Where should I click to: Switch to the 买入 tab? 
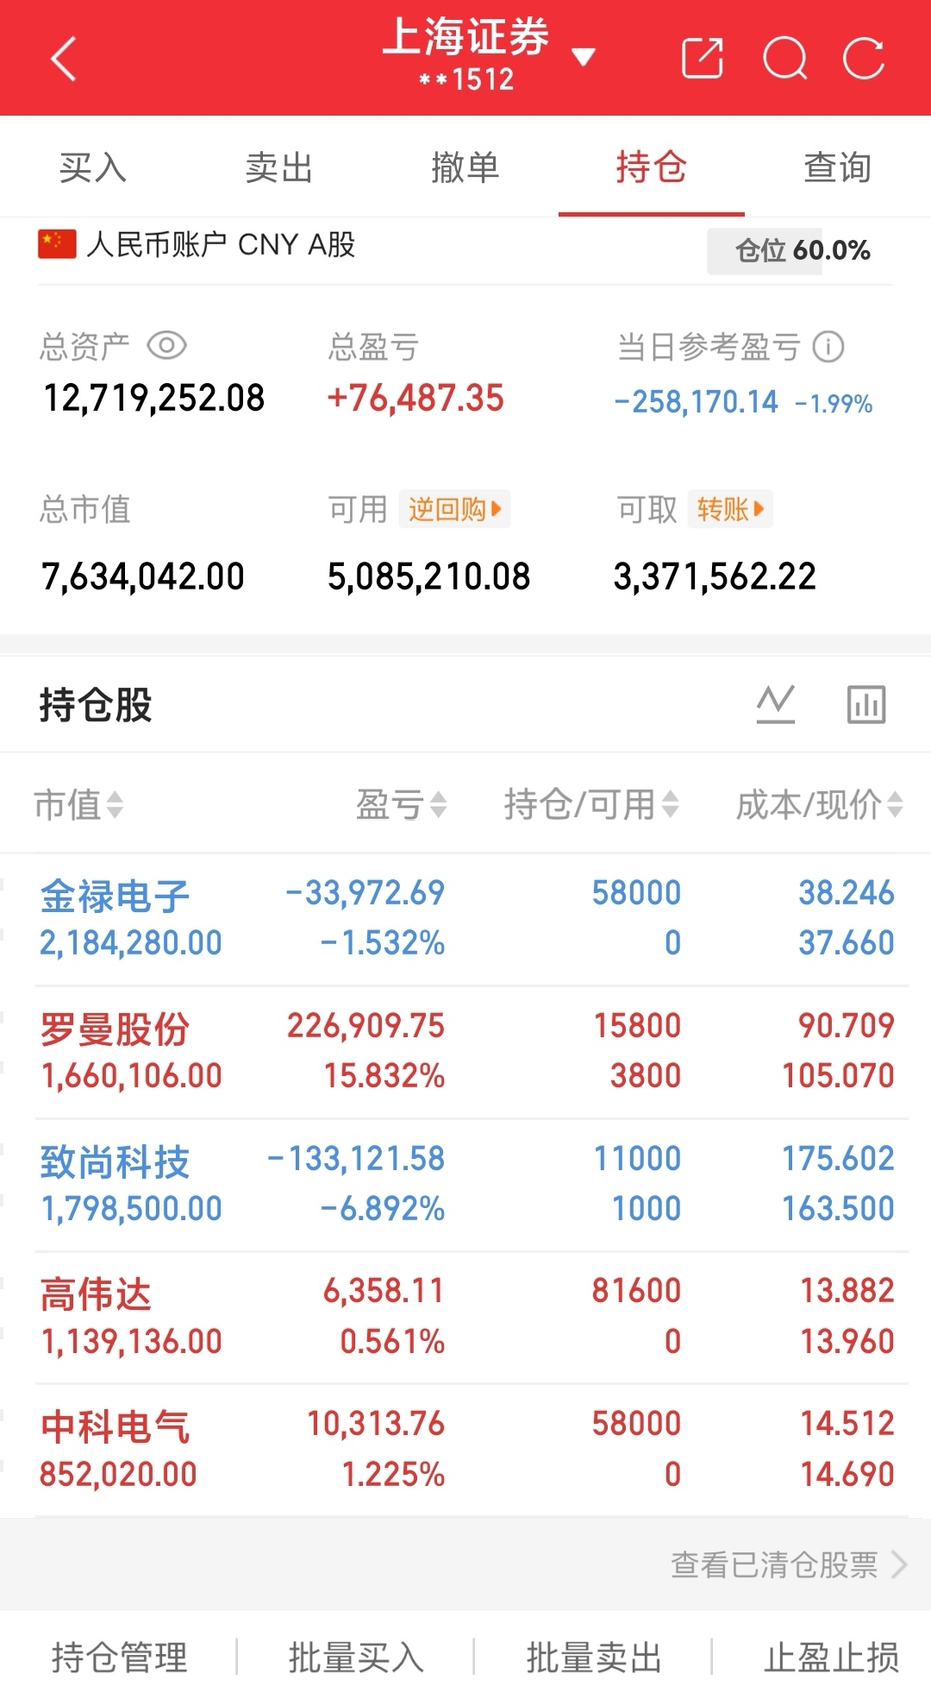click(93, 167)
